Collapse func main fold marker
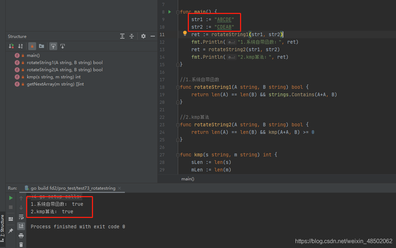The image size is (396, 248). pyautogui.click(x=178, y=12)
